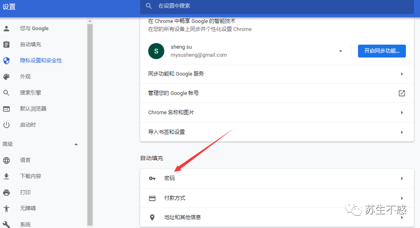
Task: Open the 付款方式 settings row
Action: point(277,198)
